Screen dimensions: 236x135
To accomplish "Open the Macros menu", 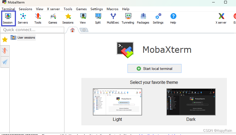I will (x=112, y=9).
